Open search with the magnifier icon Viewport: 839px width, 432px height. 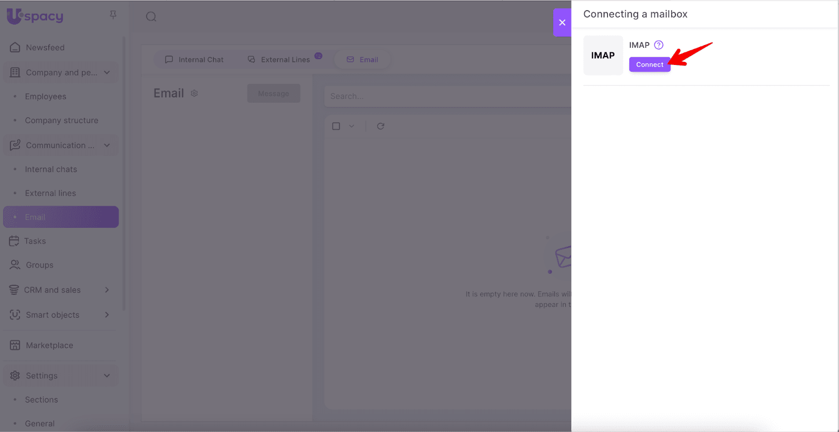click(151, 17)
